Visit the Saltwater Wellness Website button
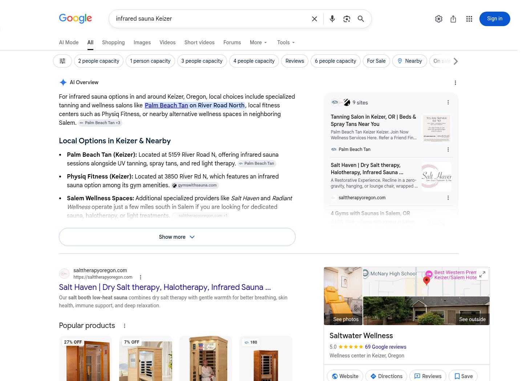This screenshot has width=523, height=381. click(x=345, y=376)
